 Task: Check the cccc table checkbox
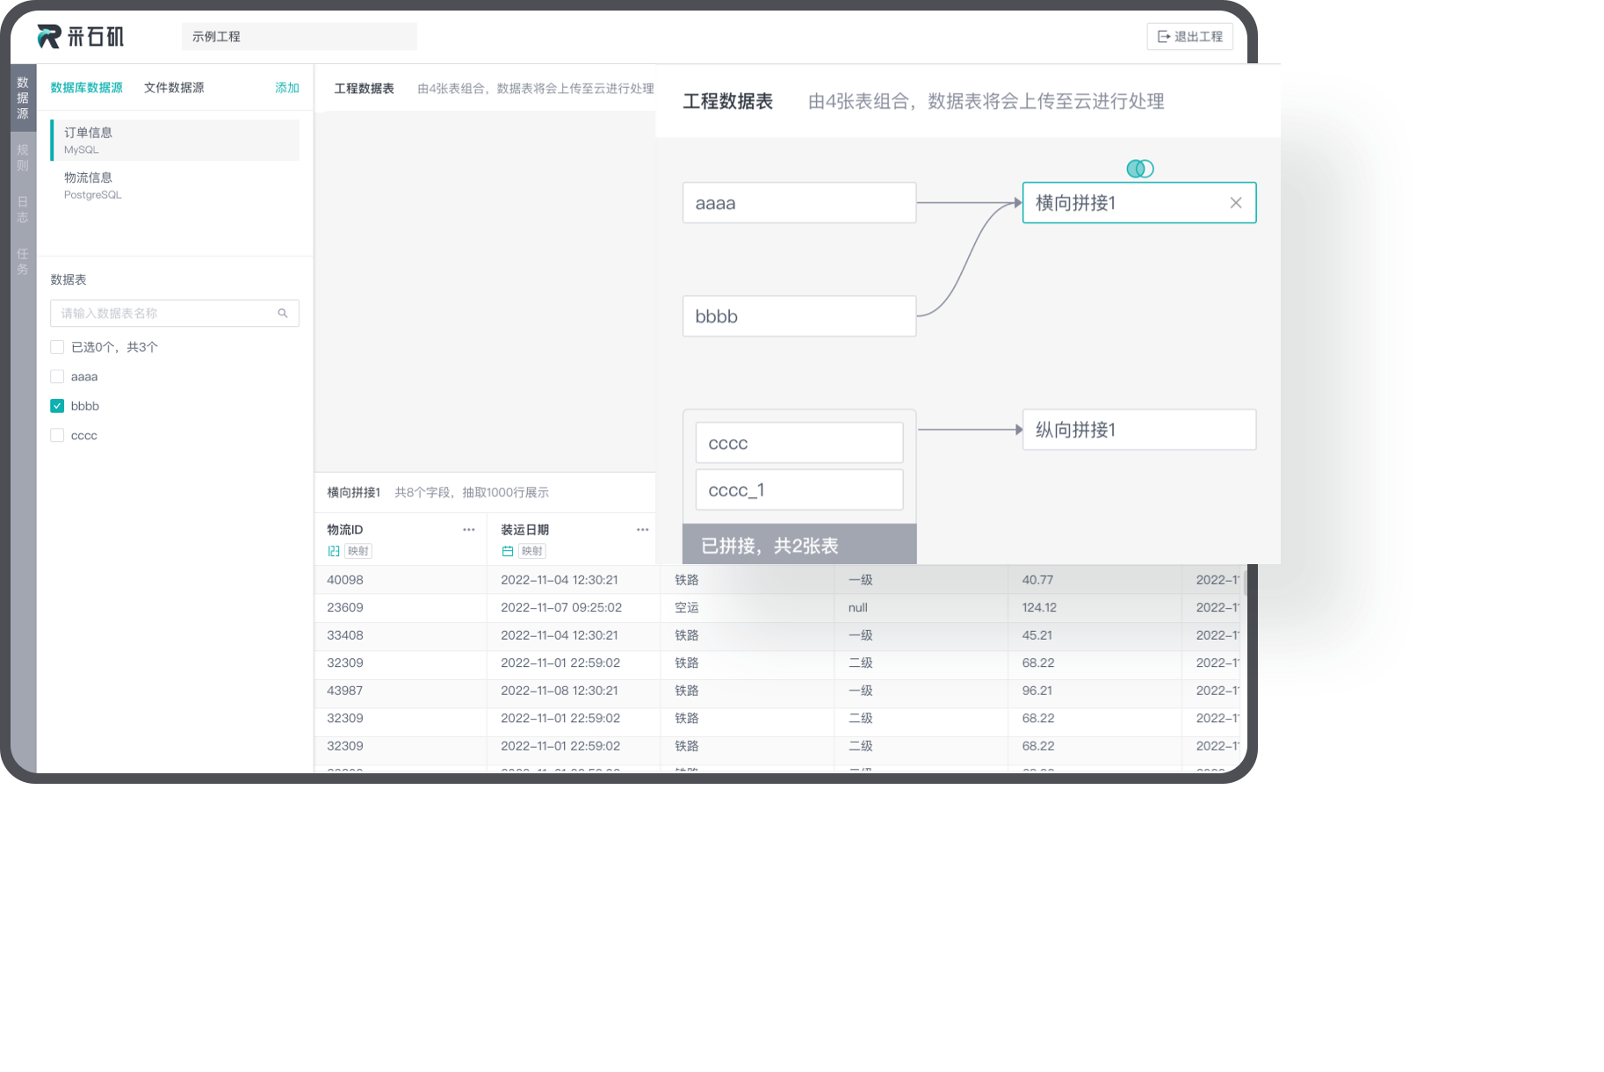tap(57, 435)
